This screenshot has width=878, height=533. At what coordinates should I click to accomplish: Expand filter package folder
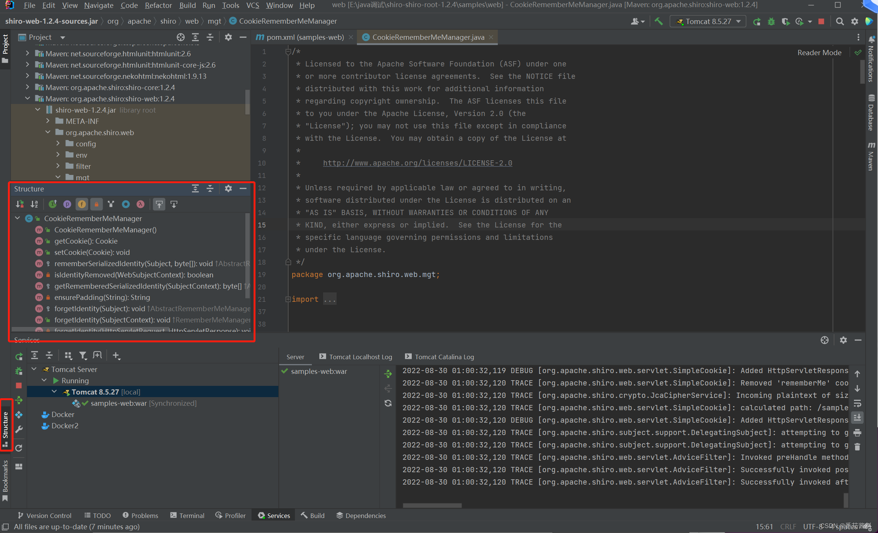coord(58,166)
